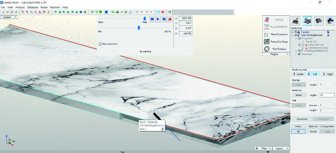The height and width of the screenshot is (153, 336).
Task: Open the Filter dropdown
Action: (x=263, y=148)
